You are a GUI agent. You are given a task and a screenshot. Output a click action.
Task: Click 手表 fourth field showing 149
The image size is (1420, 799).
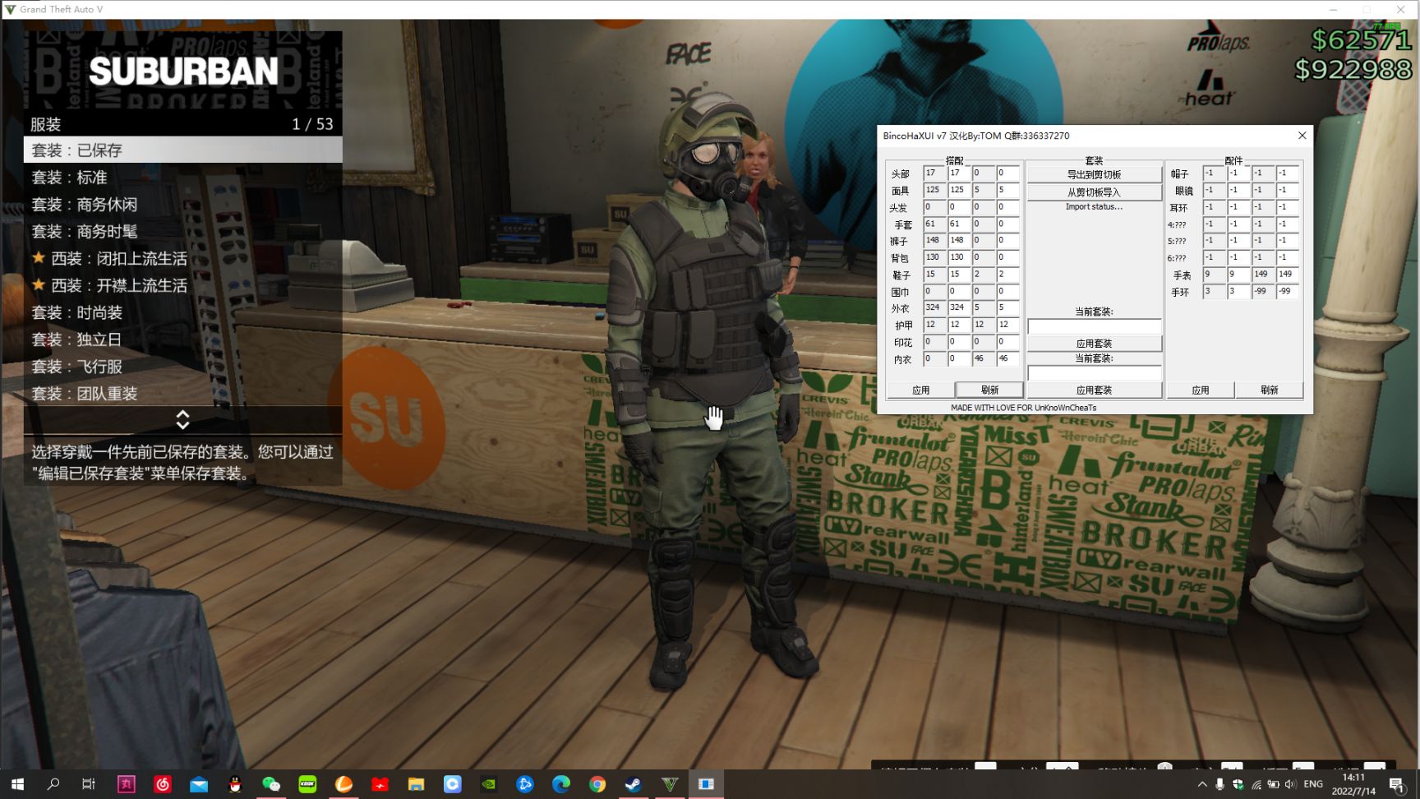click(x=1287, y=275)
